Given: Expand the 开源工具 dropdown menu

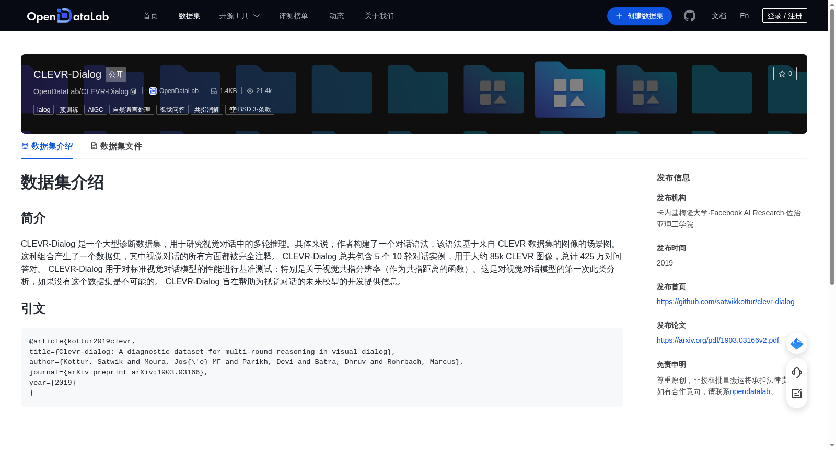Looking at the screenshot, I should [x=239, y=16].
